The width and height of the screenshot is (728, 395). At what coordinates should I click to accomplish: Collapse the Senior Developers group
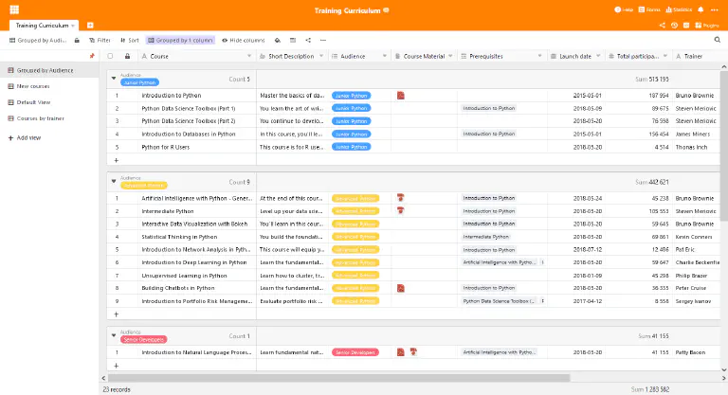point(114,335)
